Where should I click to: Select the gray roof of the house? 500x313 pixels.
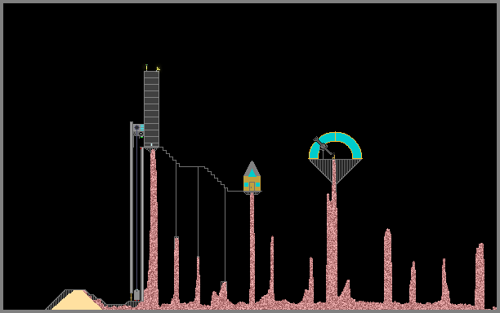(252, 169)
